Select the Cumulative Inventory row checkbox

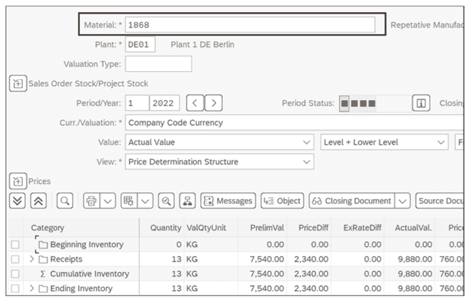[15, 274]
